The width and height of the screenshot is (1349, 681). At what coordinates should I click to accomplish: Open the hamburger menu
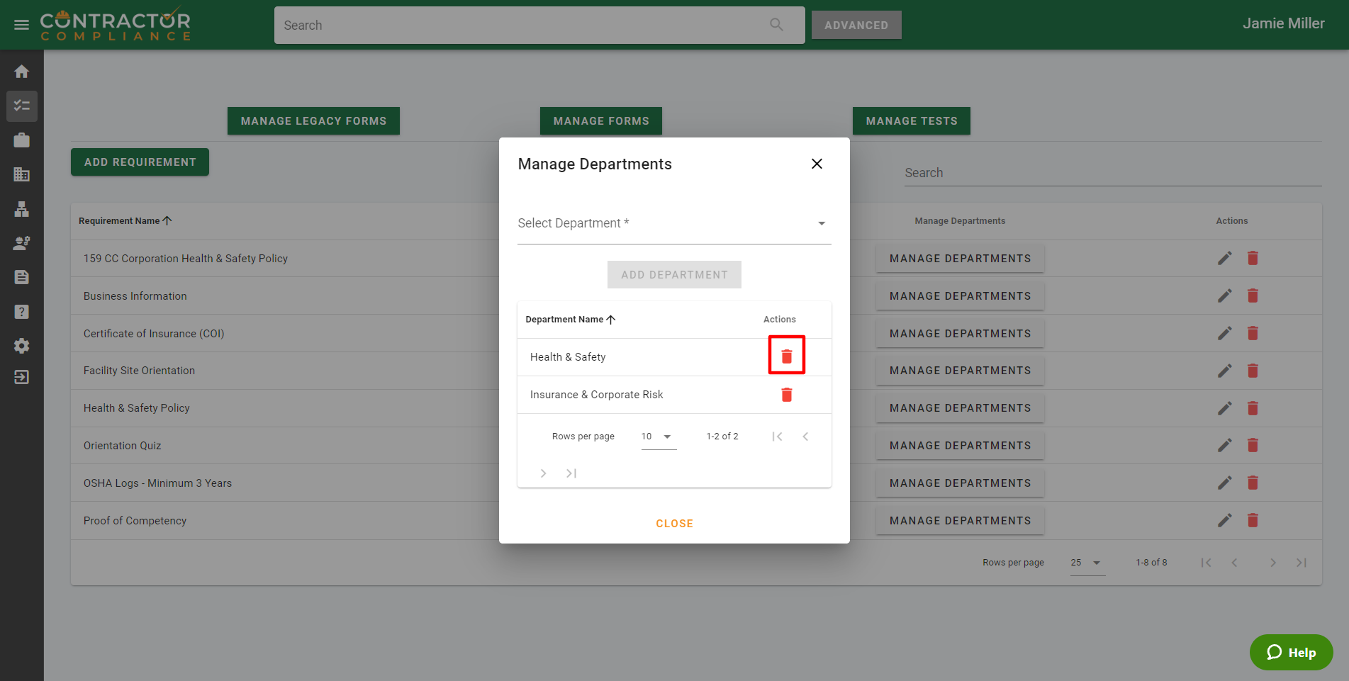pos(21,25)
